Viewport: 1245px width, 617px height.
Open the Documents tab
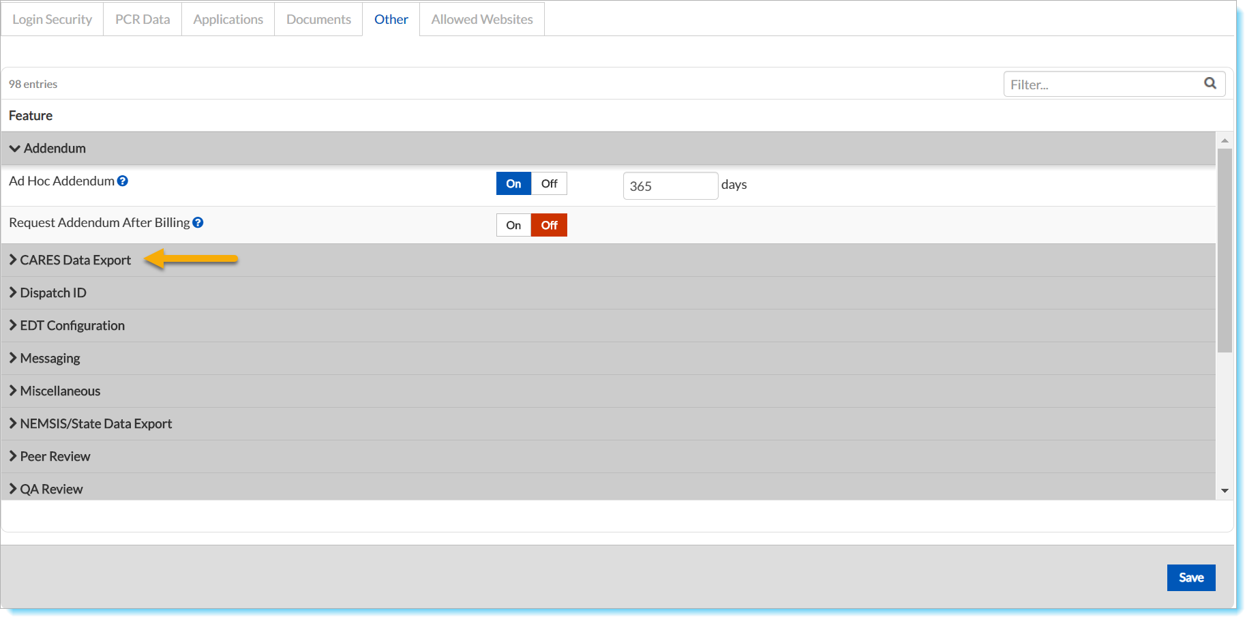318,19
